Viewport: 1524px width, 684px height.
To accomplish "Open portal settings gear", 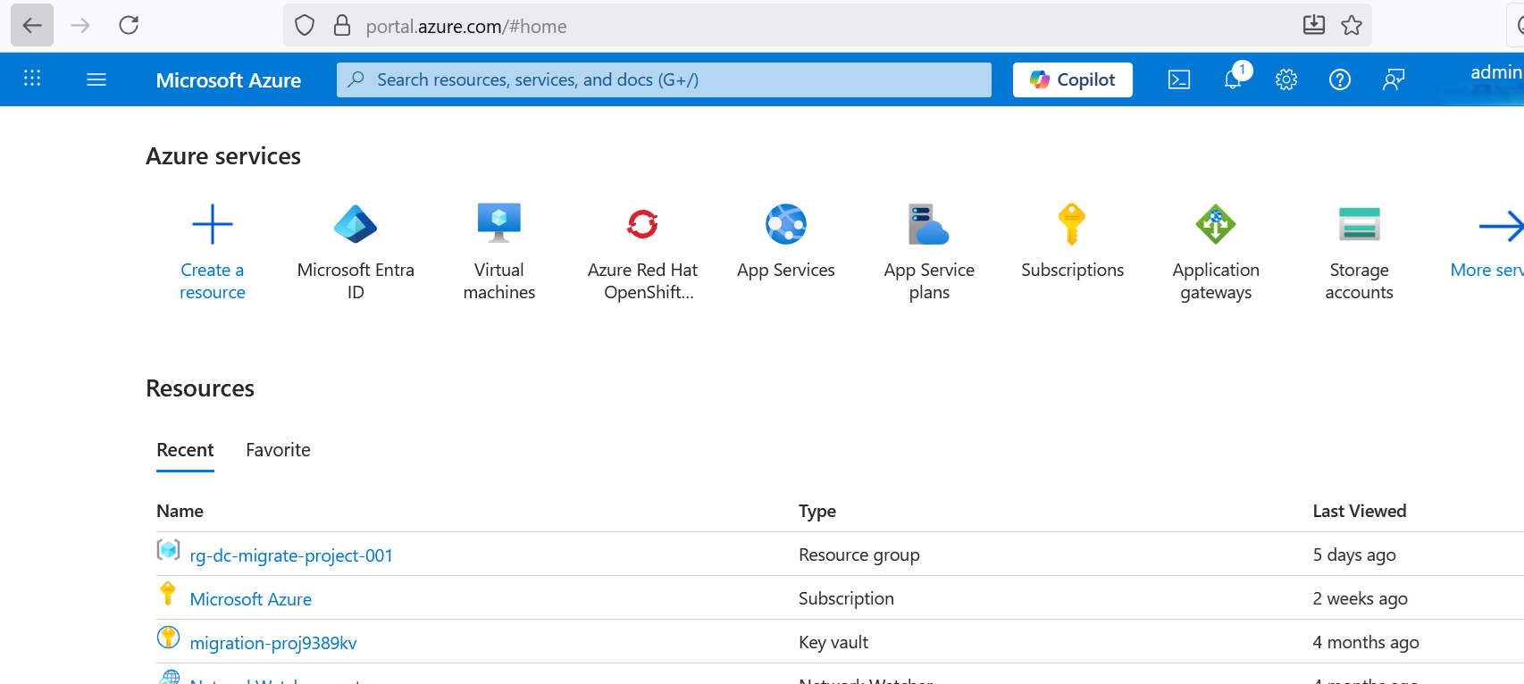I will pyautogui.click(x=1286, y=79).
